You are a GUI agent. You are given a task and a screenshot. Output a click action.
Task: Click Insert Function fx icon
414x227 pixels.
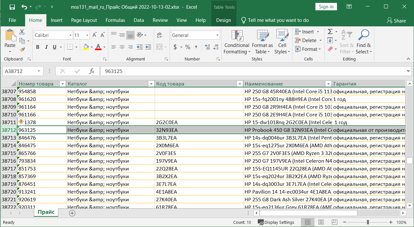[91, 71]
